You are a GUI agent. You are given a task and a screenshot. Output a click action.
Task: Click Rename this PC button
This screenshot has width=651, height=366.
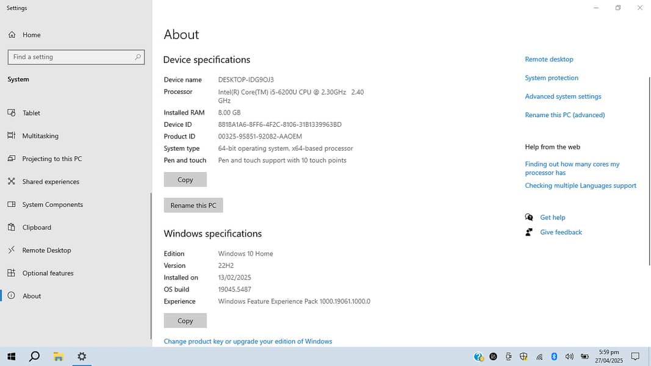coord(193,206)
